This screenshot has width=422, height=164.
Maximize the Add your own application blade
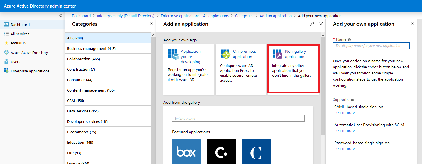click(x=404, y=24)
